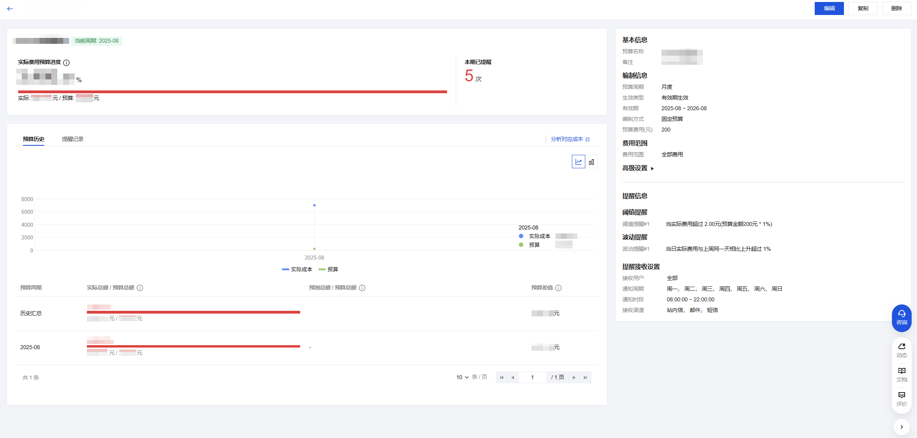917x438 pixels.
Task: Open the 动态 updates panel
Action: (x=901, y=350)
